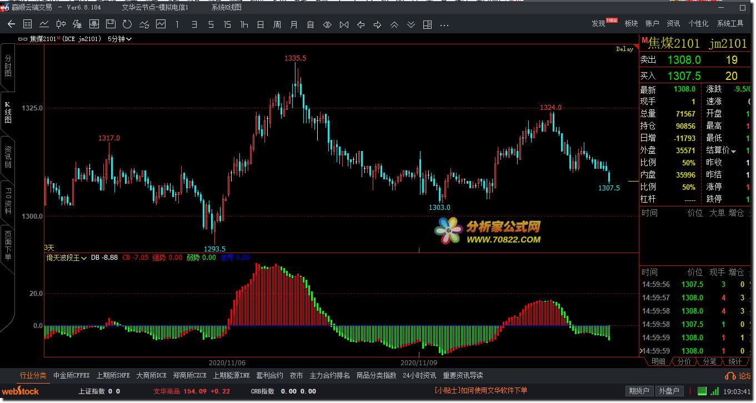Select the 15-minute period button

point(227,24)
